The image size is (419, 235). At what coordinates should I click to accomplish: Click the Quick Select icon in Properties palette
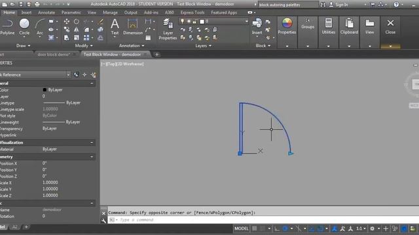(x=93, y=75)
